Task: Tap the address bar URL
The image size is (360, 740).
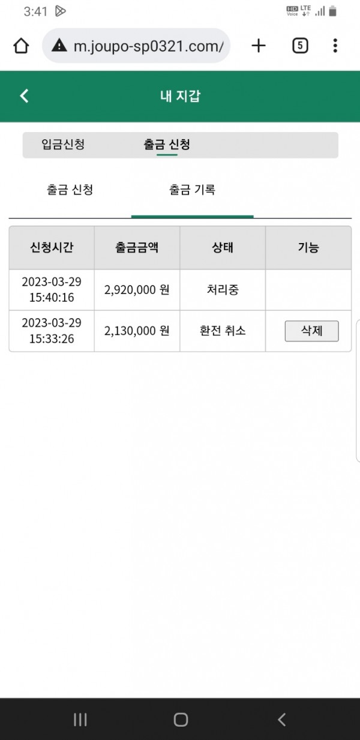Action: [x=148, y=46]
